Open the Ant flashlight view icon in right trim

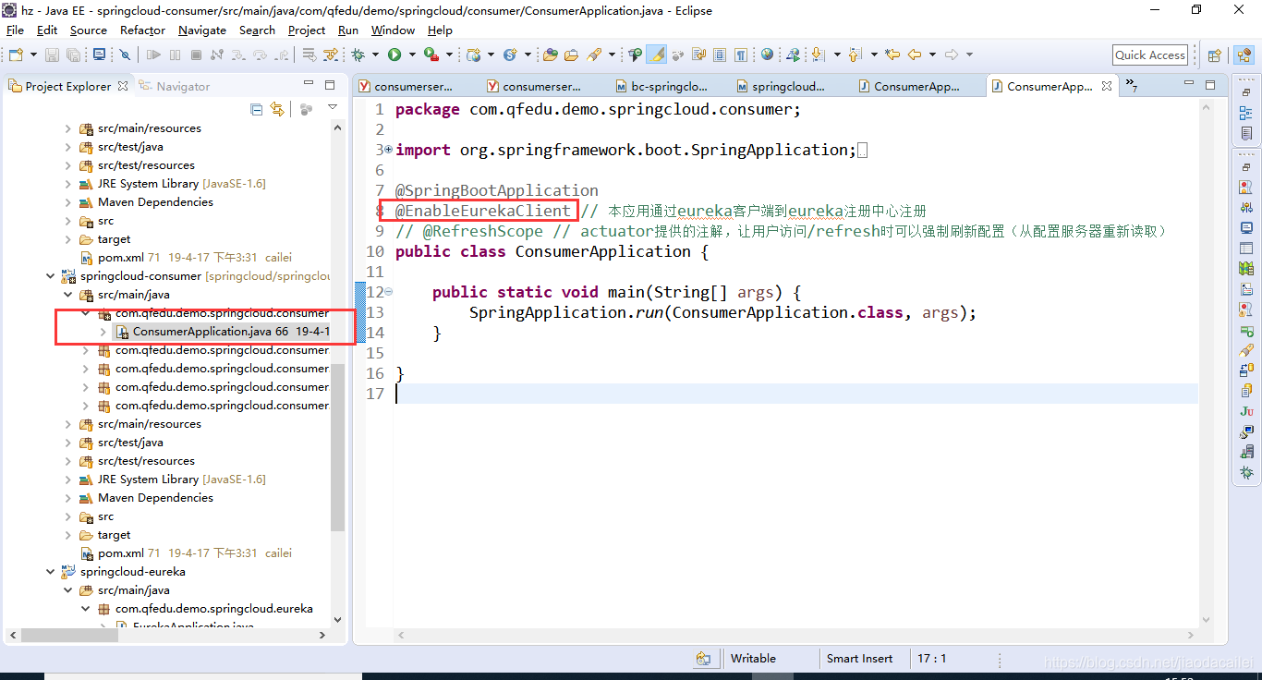(x=1247, y=351)
